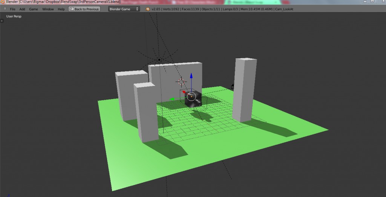Click the 3D cursor crosshair
The width and height of the screenshot is (386, 197).
pos(181,82)
